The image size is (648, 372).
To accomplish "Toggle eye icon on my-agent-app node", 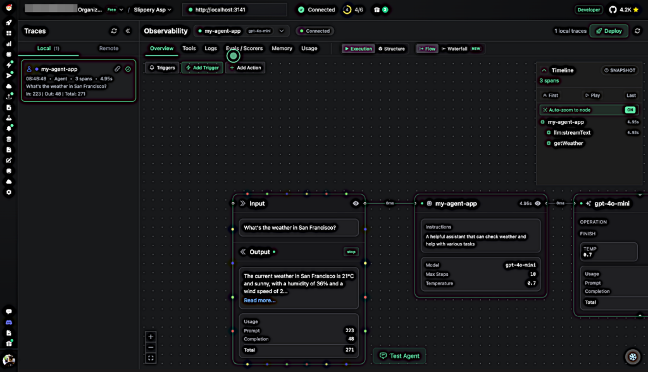I will (x=537, y=204).
